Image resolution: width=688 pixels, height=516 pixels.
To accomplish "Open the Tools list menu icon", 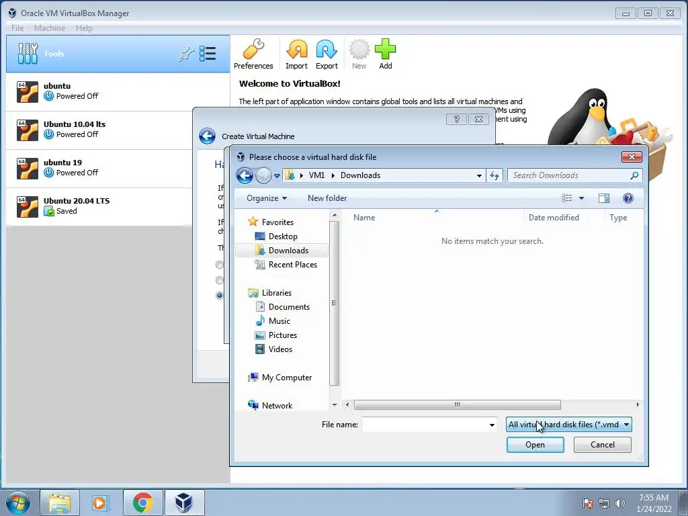I will 207,54.
